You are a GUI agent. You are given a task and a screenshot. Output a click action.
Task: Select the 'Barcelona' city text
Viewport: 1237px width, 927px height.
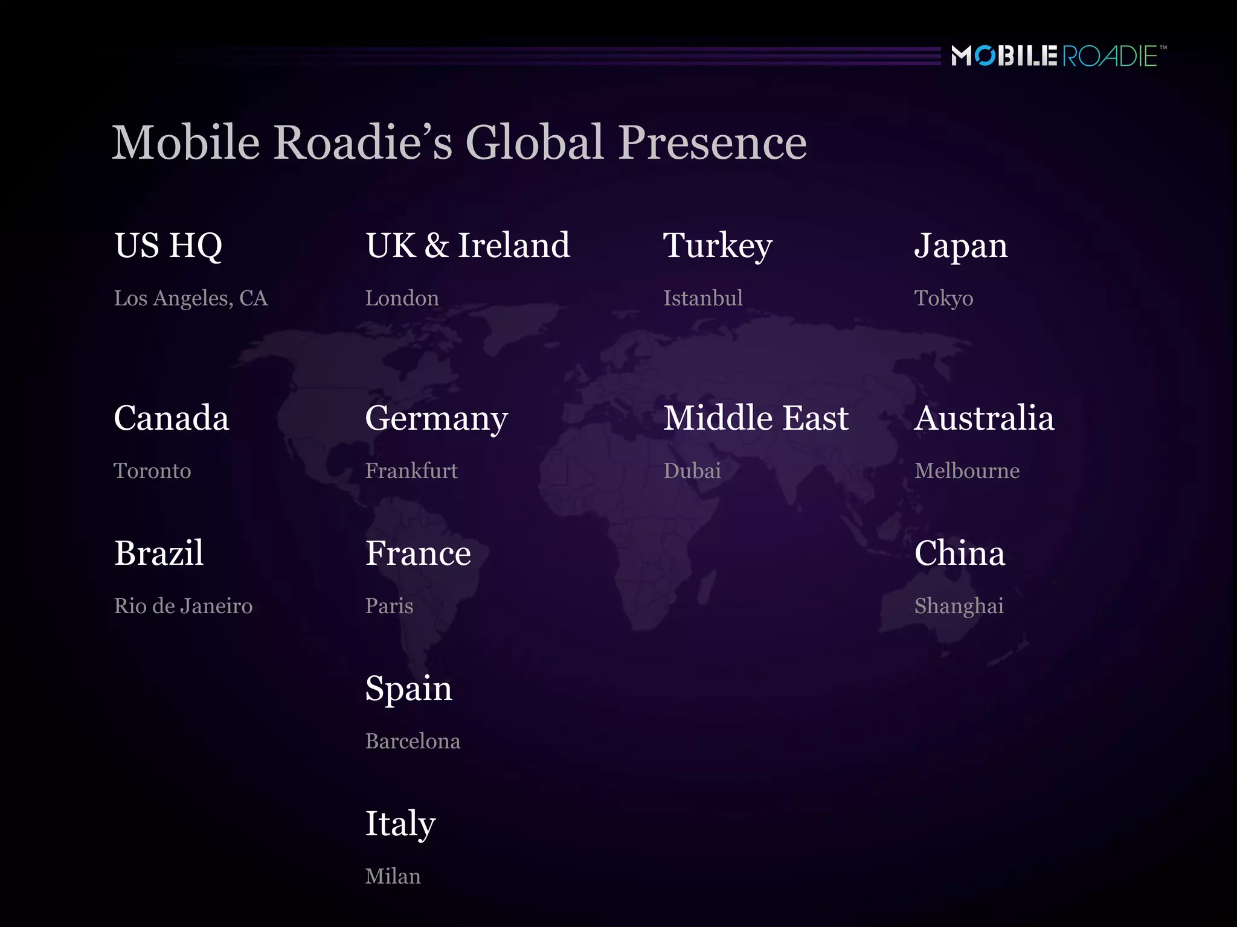[x=413, y=741]
